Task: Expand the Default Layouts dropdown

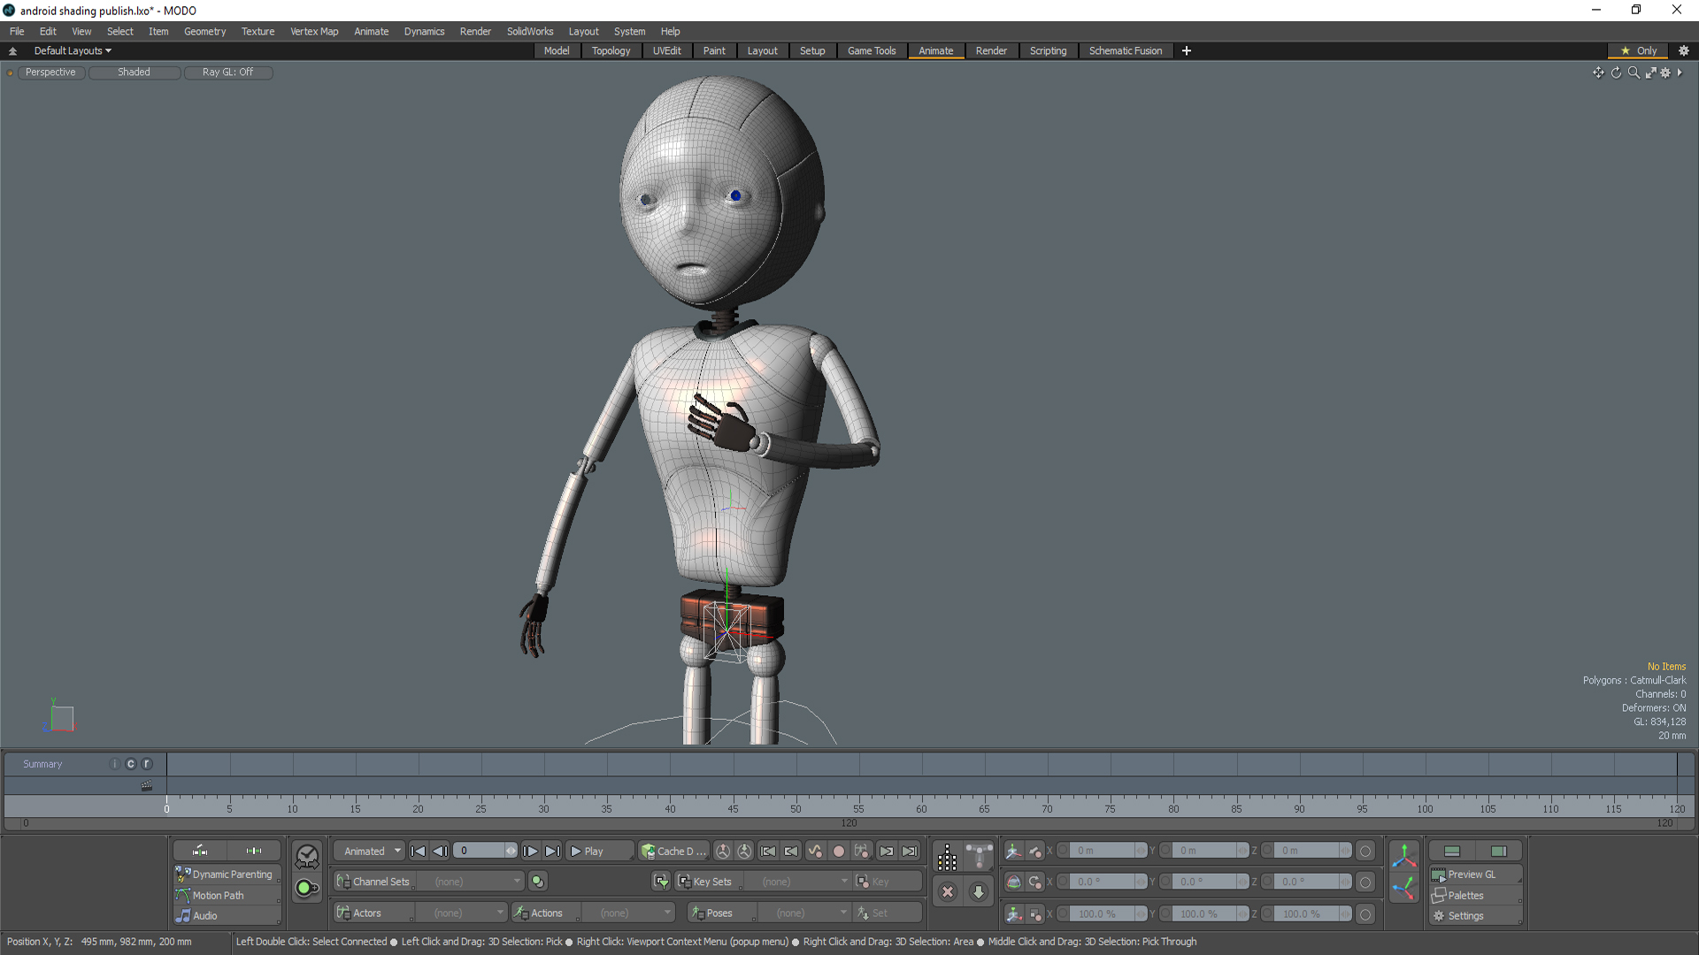Action: click(73, 50)
